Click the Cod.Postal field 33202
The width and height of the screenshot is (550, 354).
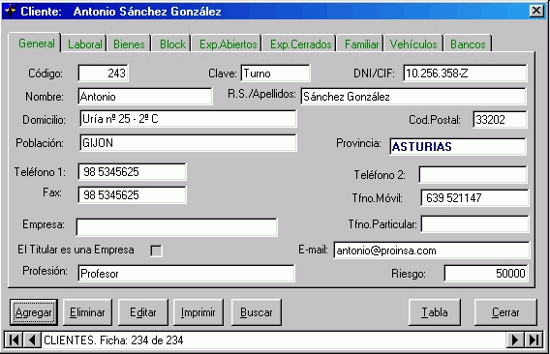point(500,120)
